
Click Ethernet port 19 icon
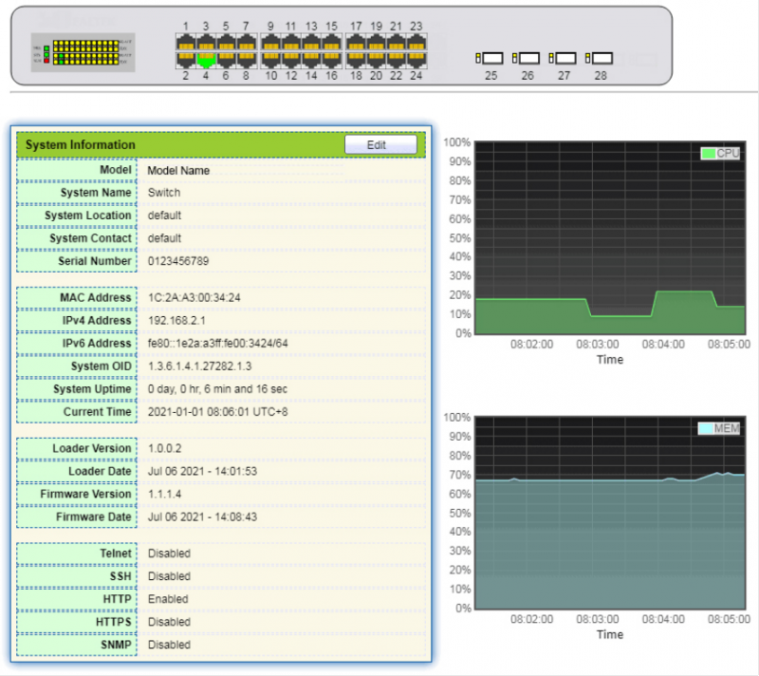pyautogui.click(x=376, y=42)
